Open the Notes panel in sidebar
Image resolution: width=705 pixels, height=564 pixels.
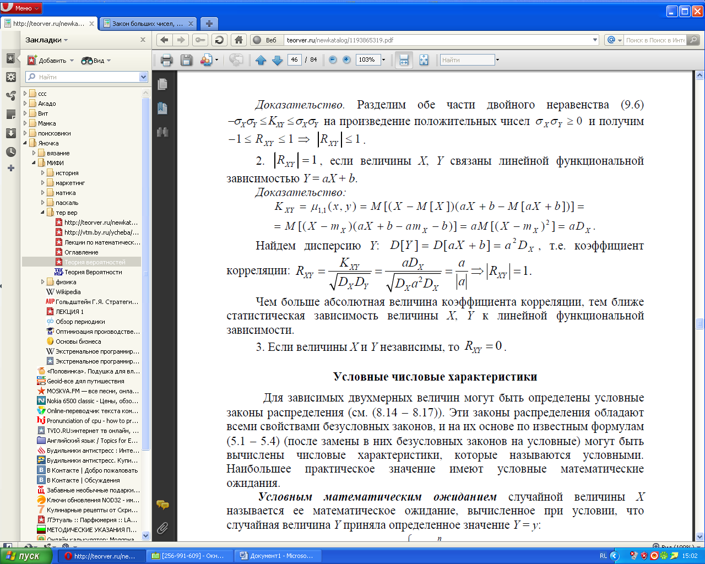point(10,115)
